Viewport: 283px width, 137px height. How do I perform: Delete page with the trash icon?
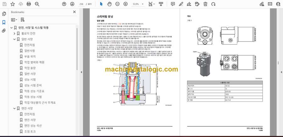click(205, 4)
